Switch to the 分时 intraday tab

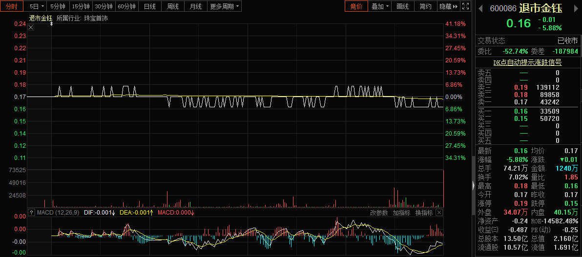click(12, 6)
